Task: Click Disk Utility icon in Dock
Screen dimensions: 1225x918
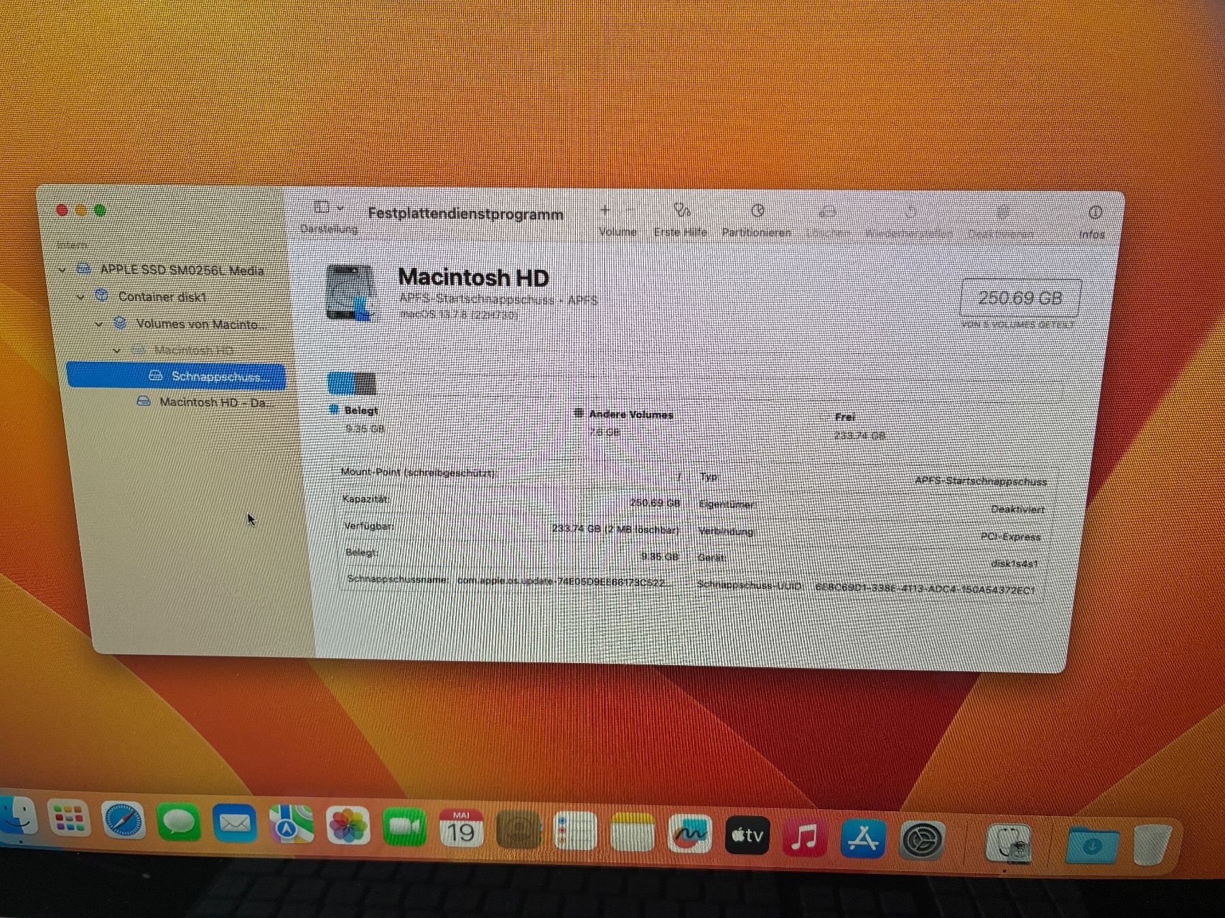Action: [x=1009, y=843]
